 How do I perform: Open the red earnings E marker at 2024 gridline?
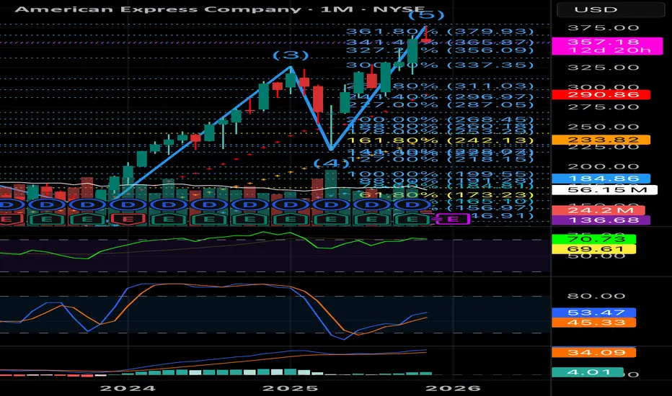tap(128, 220)
